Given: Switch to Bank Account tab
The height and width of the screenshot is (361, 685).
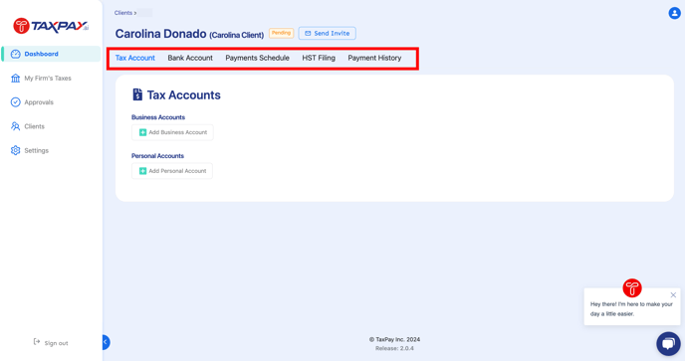Looking at the screenshot, I should pos(190,58).
